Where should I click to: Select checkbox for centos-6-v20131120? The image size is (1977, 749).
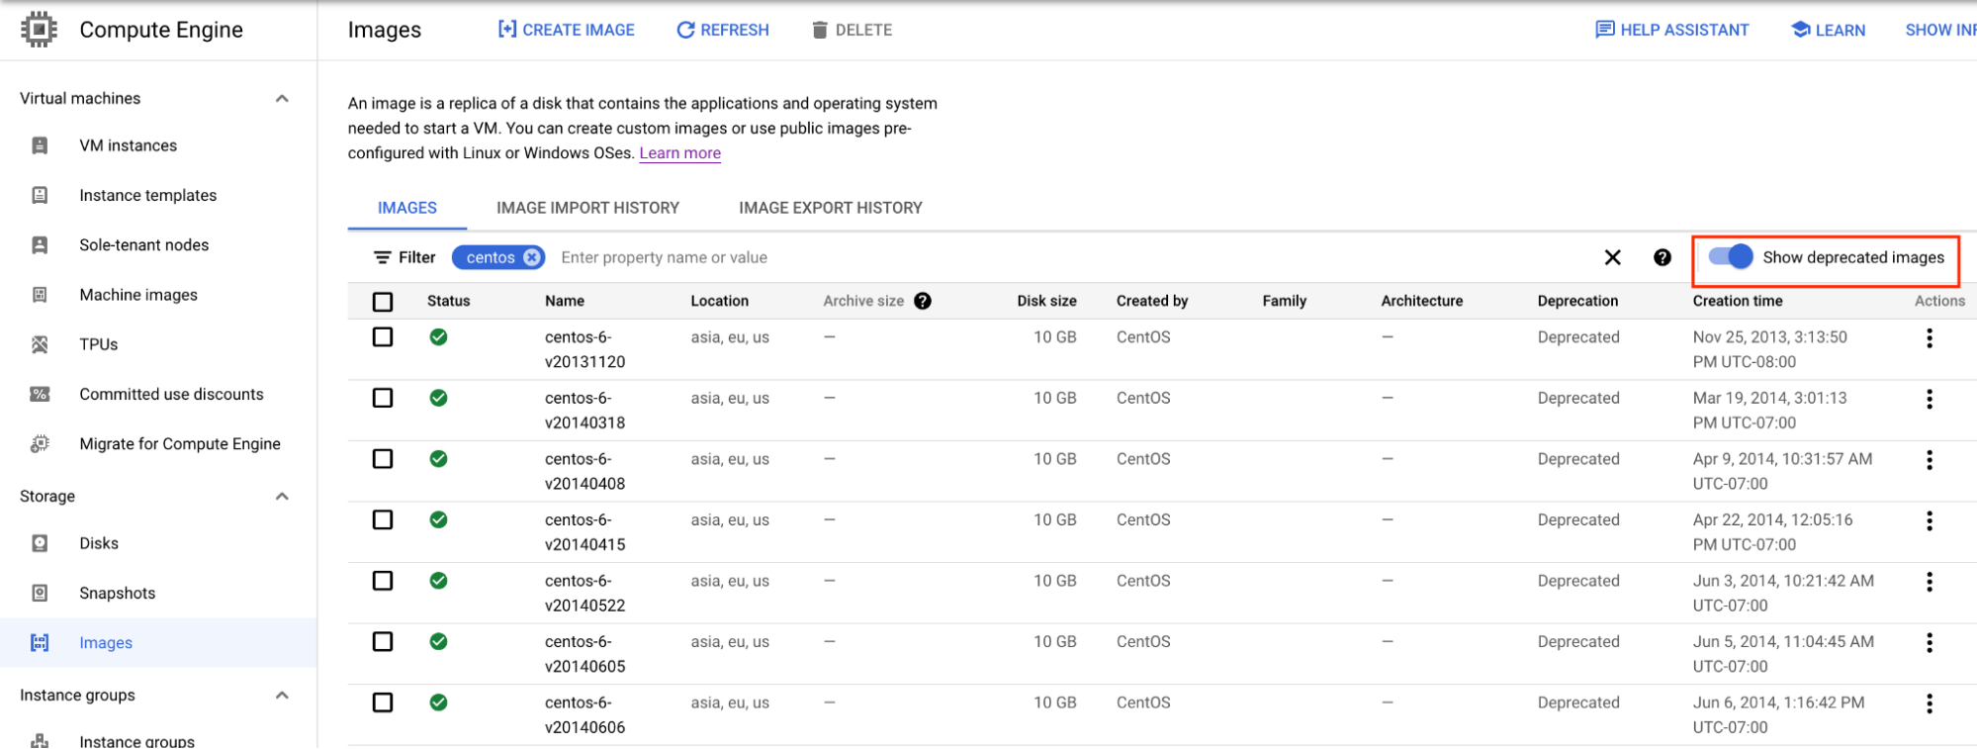click(383, 337)
